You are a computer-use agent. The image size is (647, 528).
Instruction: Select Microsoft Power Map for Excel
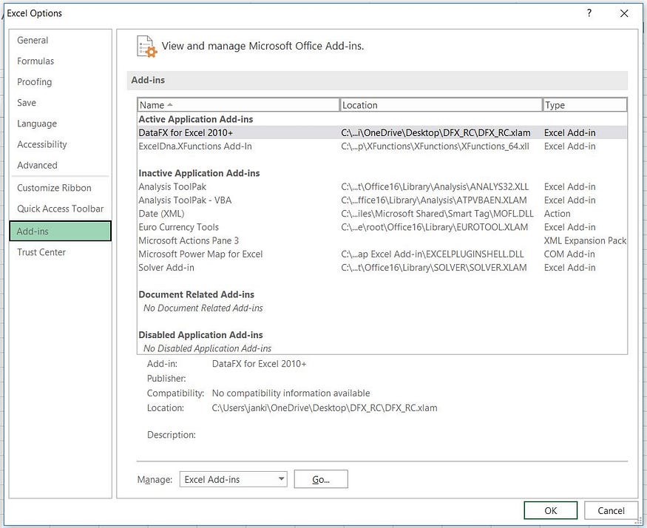(x=382, y=254)
